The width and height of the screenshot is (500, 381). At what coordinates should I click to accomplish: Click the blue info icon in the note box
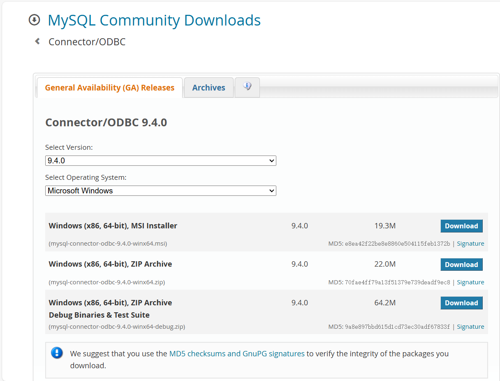[x=57, y=353]
